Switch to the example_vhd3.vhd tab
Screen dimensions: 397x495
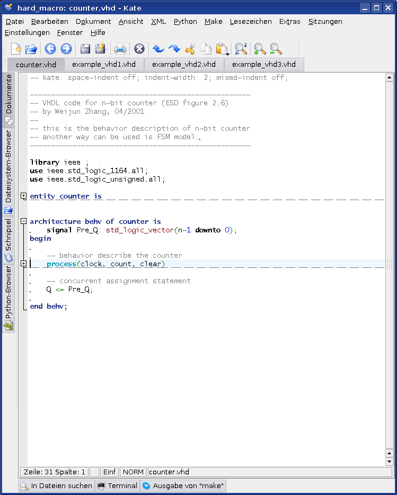click(x=264, y=65)
